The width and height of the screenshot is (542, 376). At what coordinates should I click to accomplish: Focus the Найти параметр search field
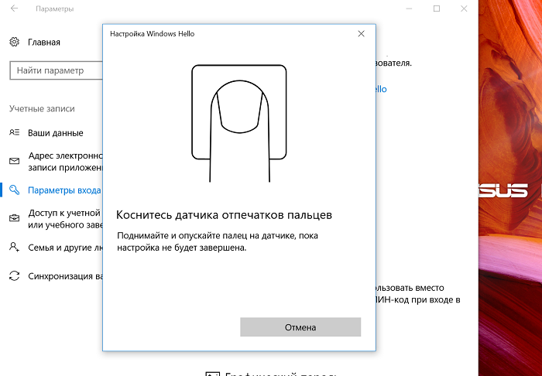pos(57,70)
